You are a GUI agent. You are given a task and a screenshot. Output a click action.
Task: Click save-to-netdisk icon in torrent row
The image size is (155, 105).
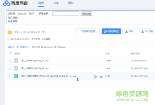coord(95,76)
